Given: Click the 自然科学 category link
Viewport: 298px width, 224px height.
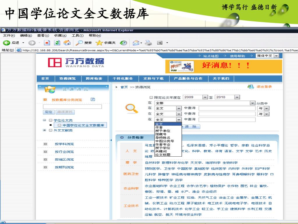Looking at the screenshot, I should coord(152,163).
